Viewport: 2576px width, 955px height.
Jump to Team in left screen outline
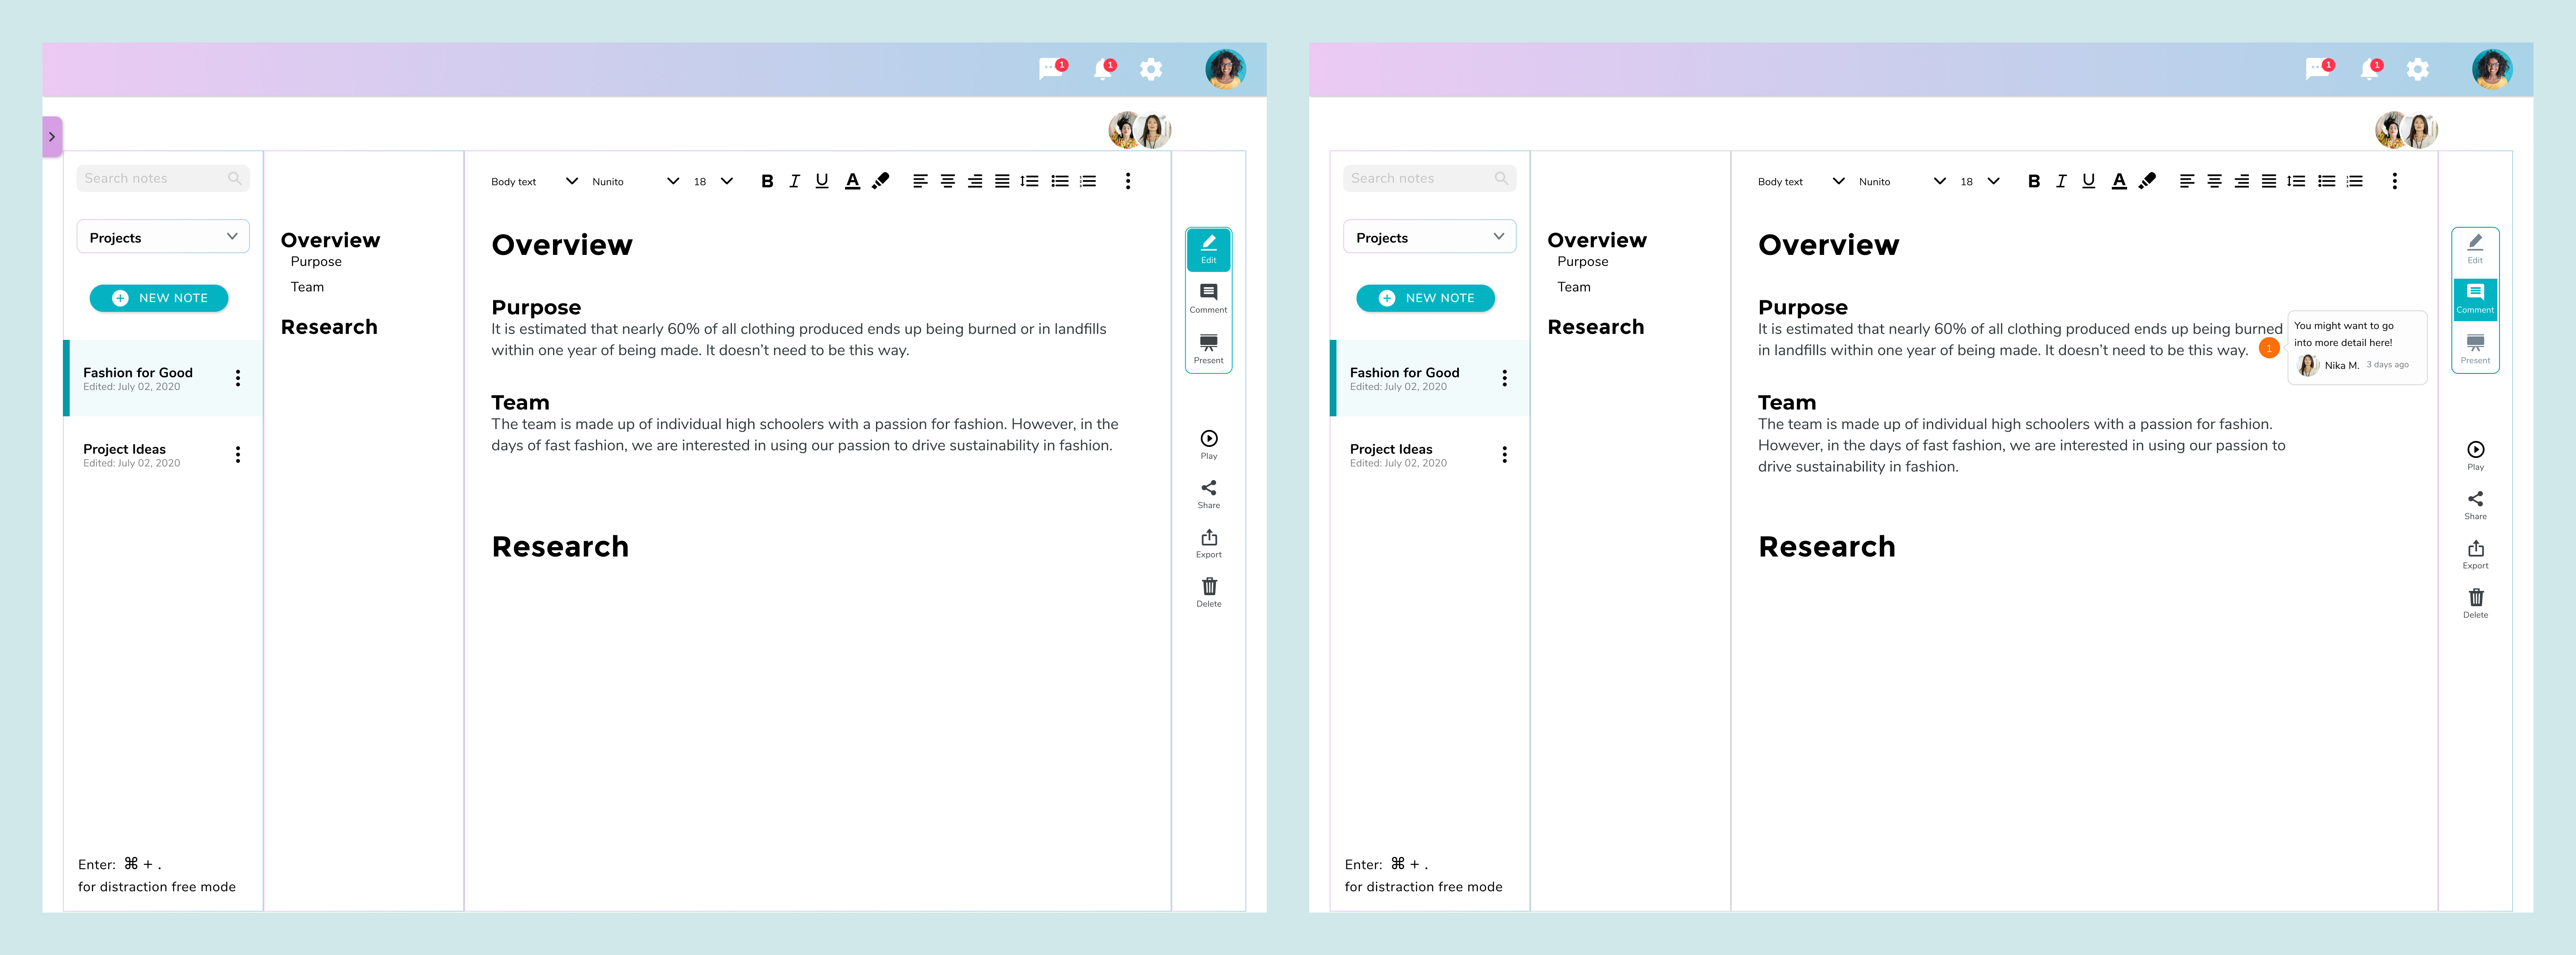307,287
